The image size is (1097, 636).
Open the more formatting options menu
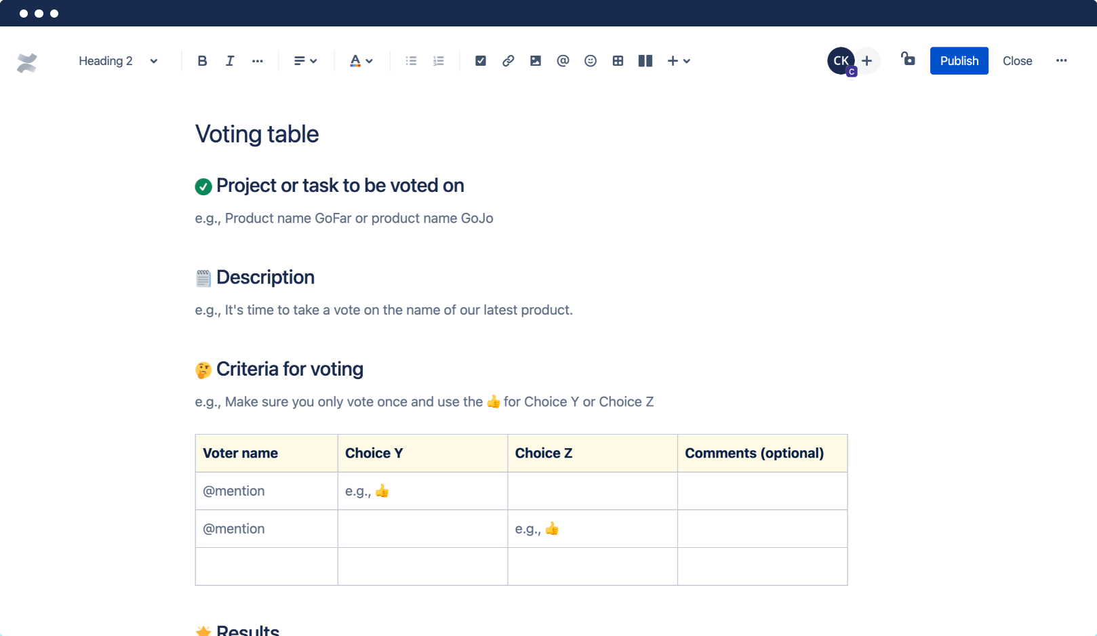[258, 60]
